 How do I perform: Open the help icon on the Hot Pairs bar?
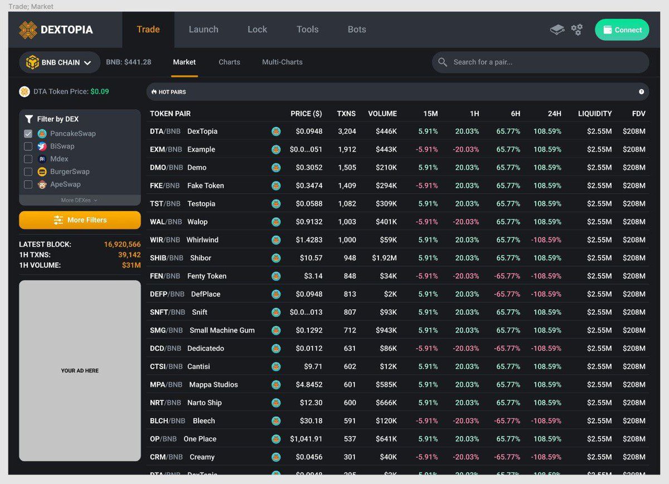pos(641,91)
